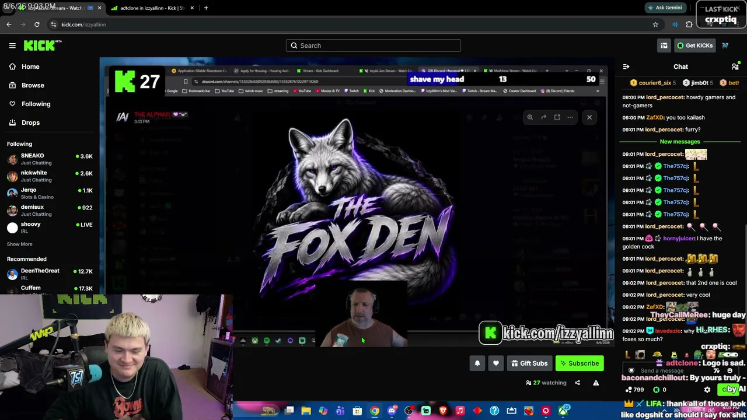Click the Get KICKs button
The image size is (747, 420).
tap(694, 45)
